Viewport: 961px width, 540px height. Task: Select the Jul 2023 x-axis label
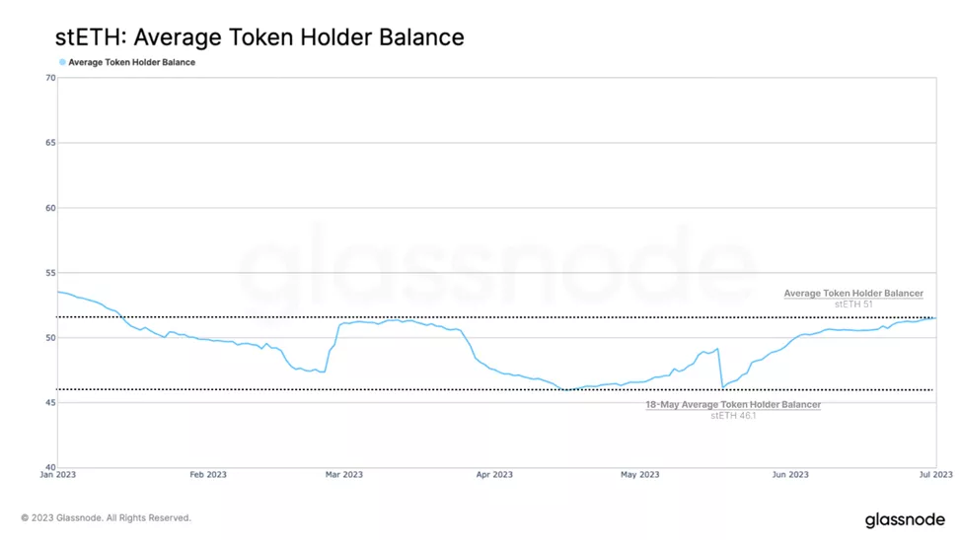coord(936,474)
